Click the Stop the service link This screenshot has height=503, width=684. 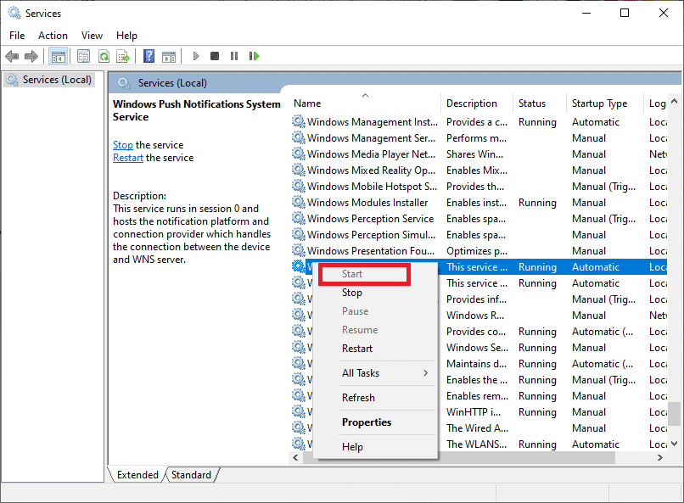[x=122, y=144]
